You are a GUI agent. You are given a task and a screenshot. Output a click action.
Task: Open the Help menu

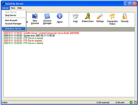(x=19, y=8)
